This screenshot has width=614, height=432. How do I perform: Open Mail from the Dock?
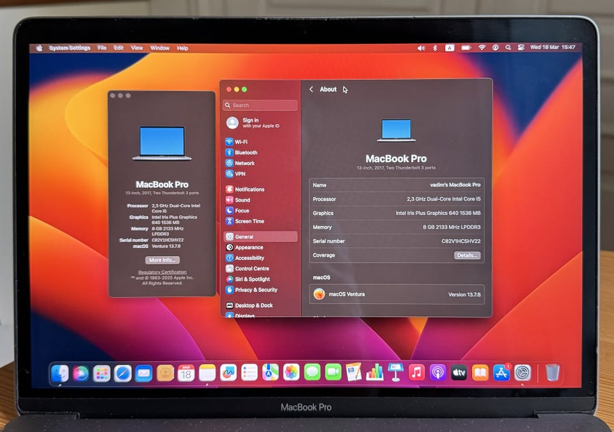pos(144,373)
